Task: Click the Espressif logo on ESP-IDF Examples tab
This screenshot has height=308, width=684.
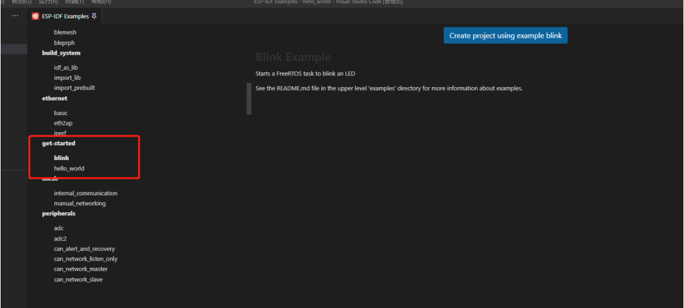Action: [x=35, y=16]
